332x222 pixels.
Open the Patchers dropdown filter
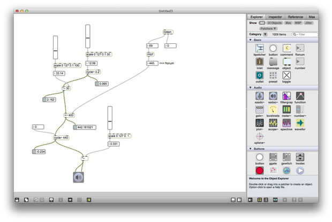click(x=268, y=28)
